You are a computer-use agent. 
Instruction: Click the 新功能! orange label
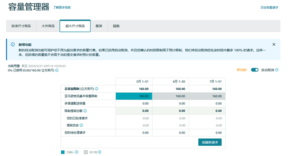click(242, 70)
